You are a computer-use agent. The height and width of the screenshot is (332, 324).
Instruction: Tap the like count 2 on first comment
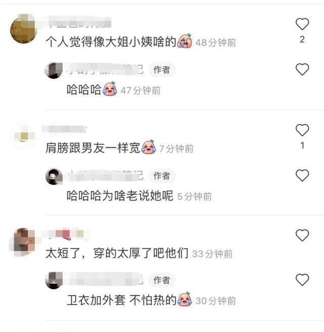[302, 40]
